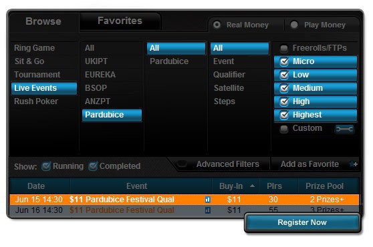
Task: Select Rush Poker category
Action: pos(44,101)
